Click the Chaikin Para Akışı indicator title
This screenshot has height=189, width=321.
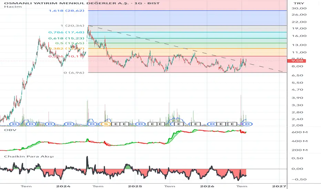(x=29, y=156)
